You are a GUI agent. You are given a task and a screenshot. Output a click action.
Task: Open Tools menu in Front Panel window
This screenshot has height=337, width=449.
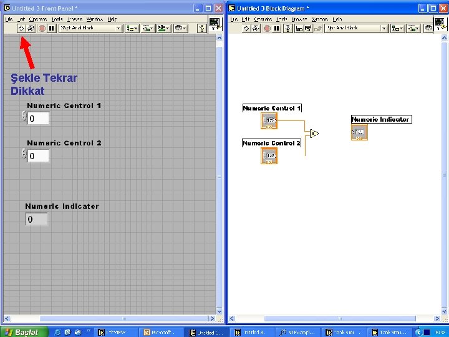click(x=57, y=19)
